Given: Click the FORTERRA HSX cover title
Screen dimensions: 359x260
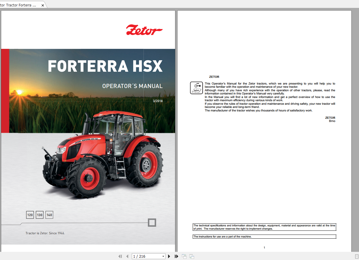Looking at the screenshot, I should [105, 66].
